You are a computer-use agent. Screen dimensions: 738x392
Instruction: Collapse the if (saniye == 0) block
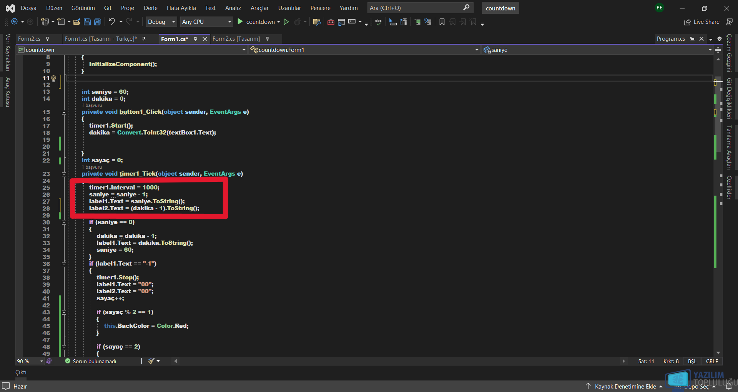coord(64,223)
